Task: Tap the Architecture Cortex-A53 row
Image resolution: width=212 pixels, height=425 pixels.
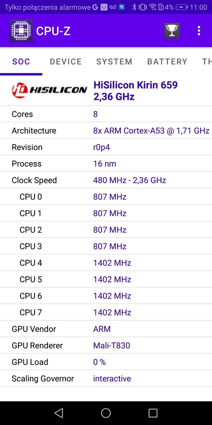Action: [106, 130]
